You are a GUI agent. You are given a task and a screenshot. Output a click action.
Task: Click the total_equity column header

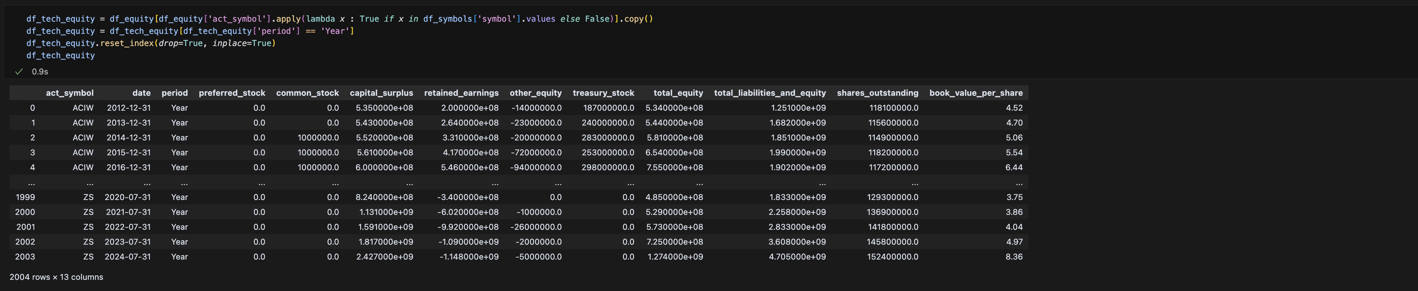[678, 93]
